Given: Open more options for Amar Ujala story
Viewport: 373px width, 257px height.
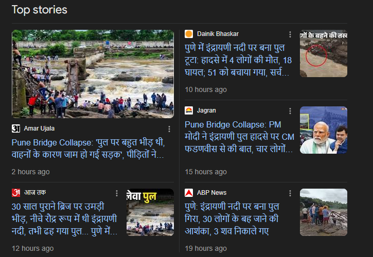Looking at the screenshot, I should tap(169, 129).
